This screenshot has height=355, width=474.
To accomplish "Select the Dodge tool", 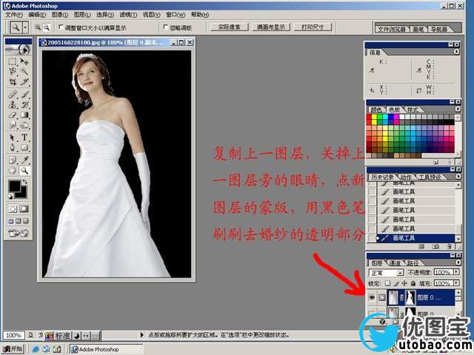I will [24, 125].
